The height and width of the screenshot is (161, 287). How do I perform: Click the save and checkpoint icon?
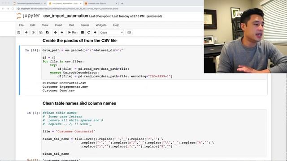(19, 33)
